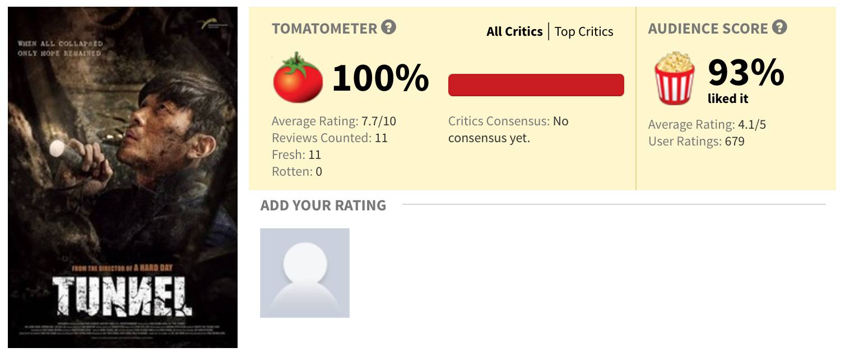Click the Add Your Rating heading

tap(323, 205)
